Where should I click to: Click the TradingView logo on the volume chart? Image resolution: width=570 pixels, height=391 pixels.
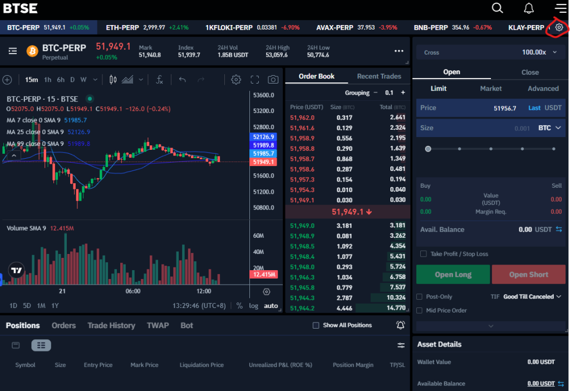(17, 271)
